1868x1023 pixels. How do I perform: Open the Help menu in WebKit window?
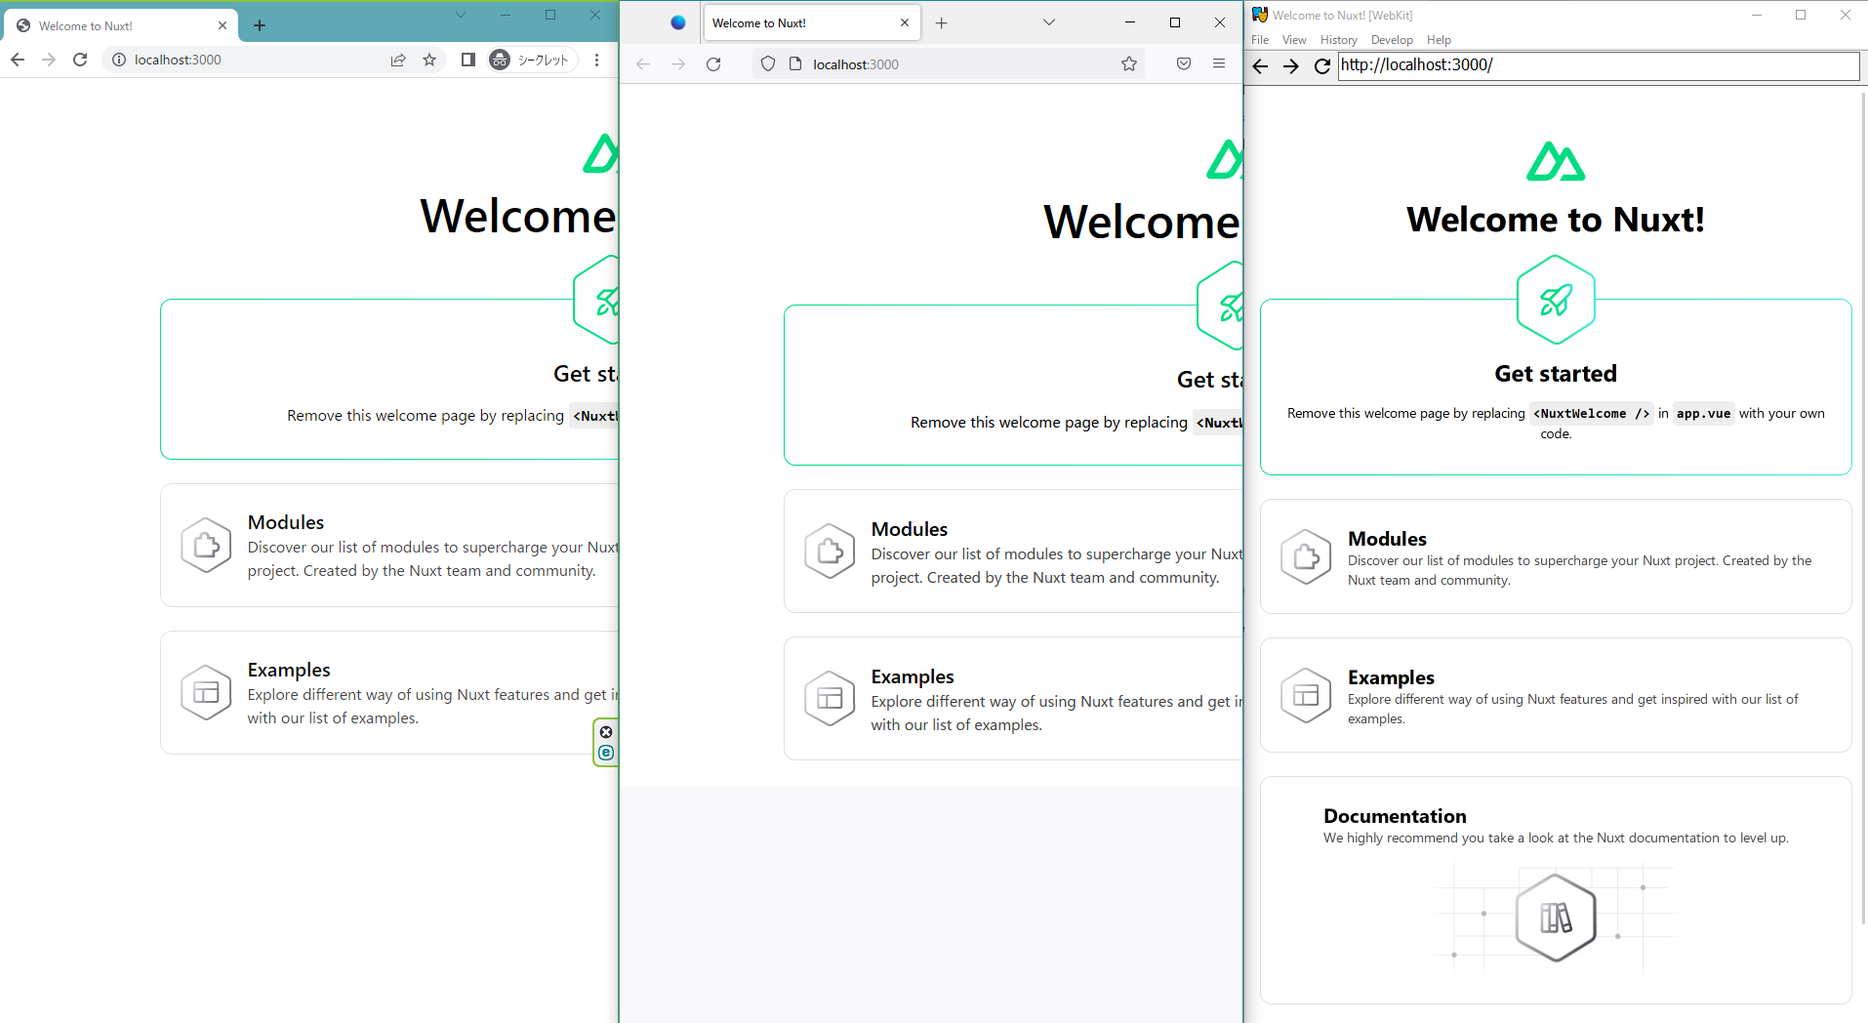click(1439, 40)
